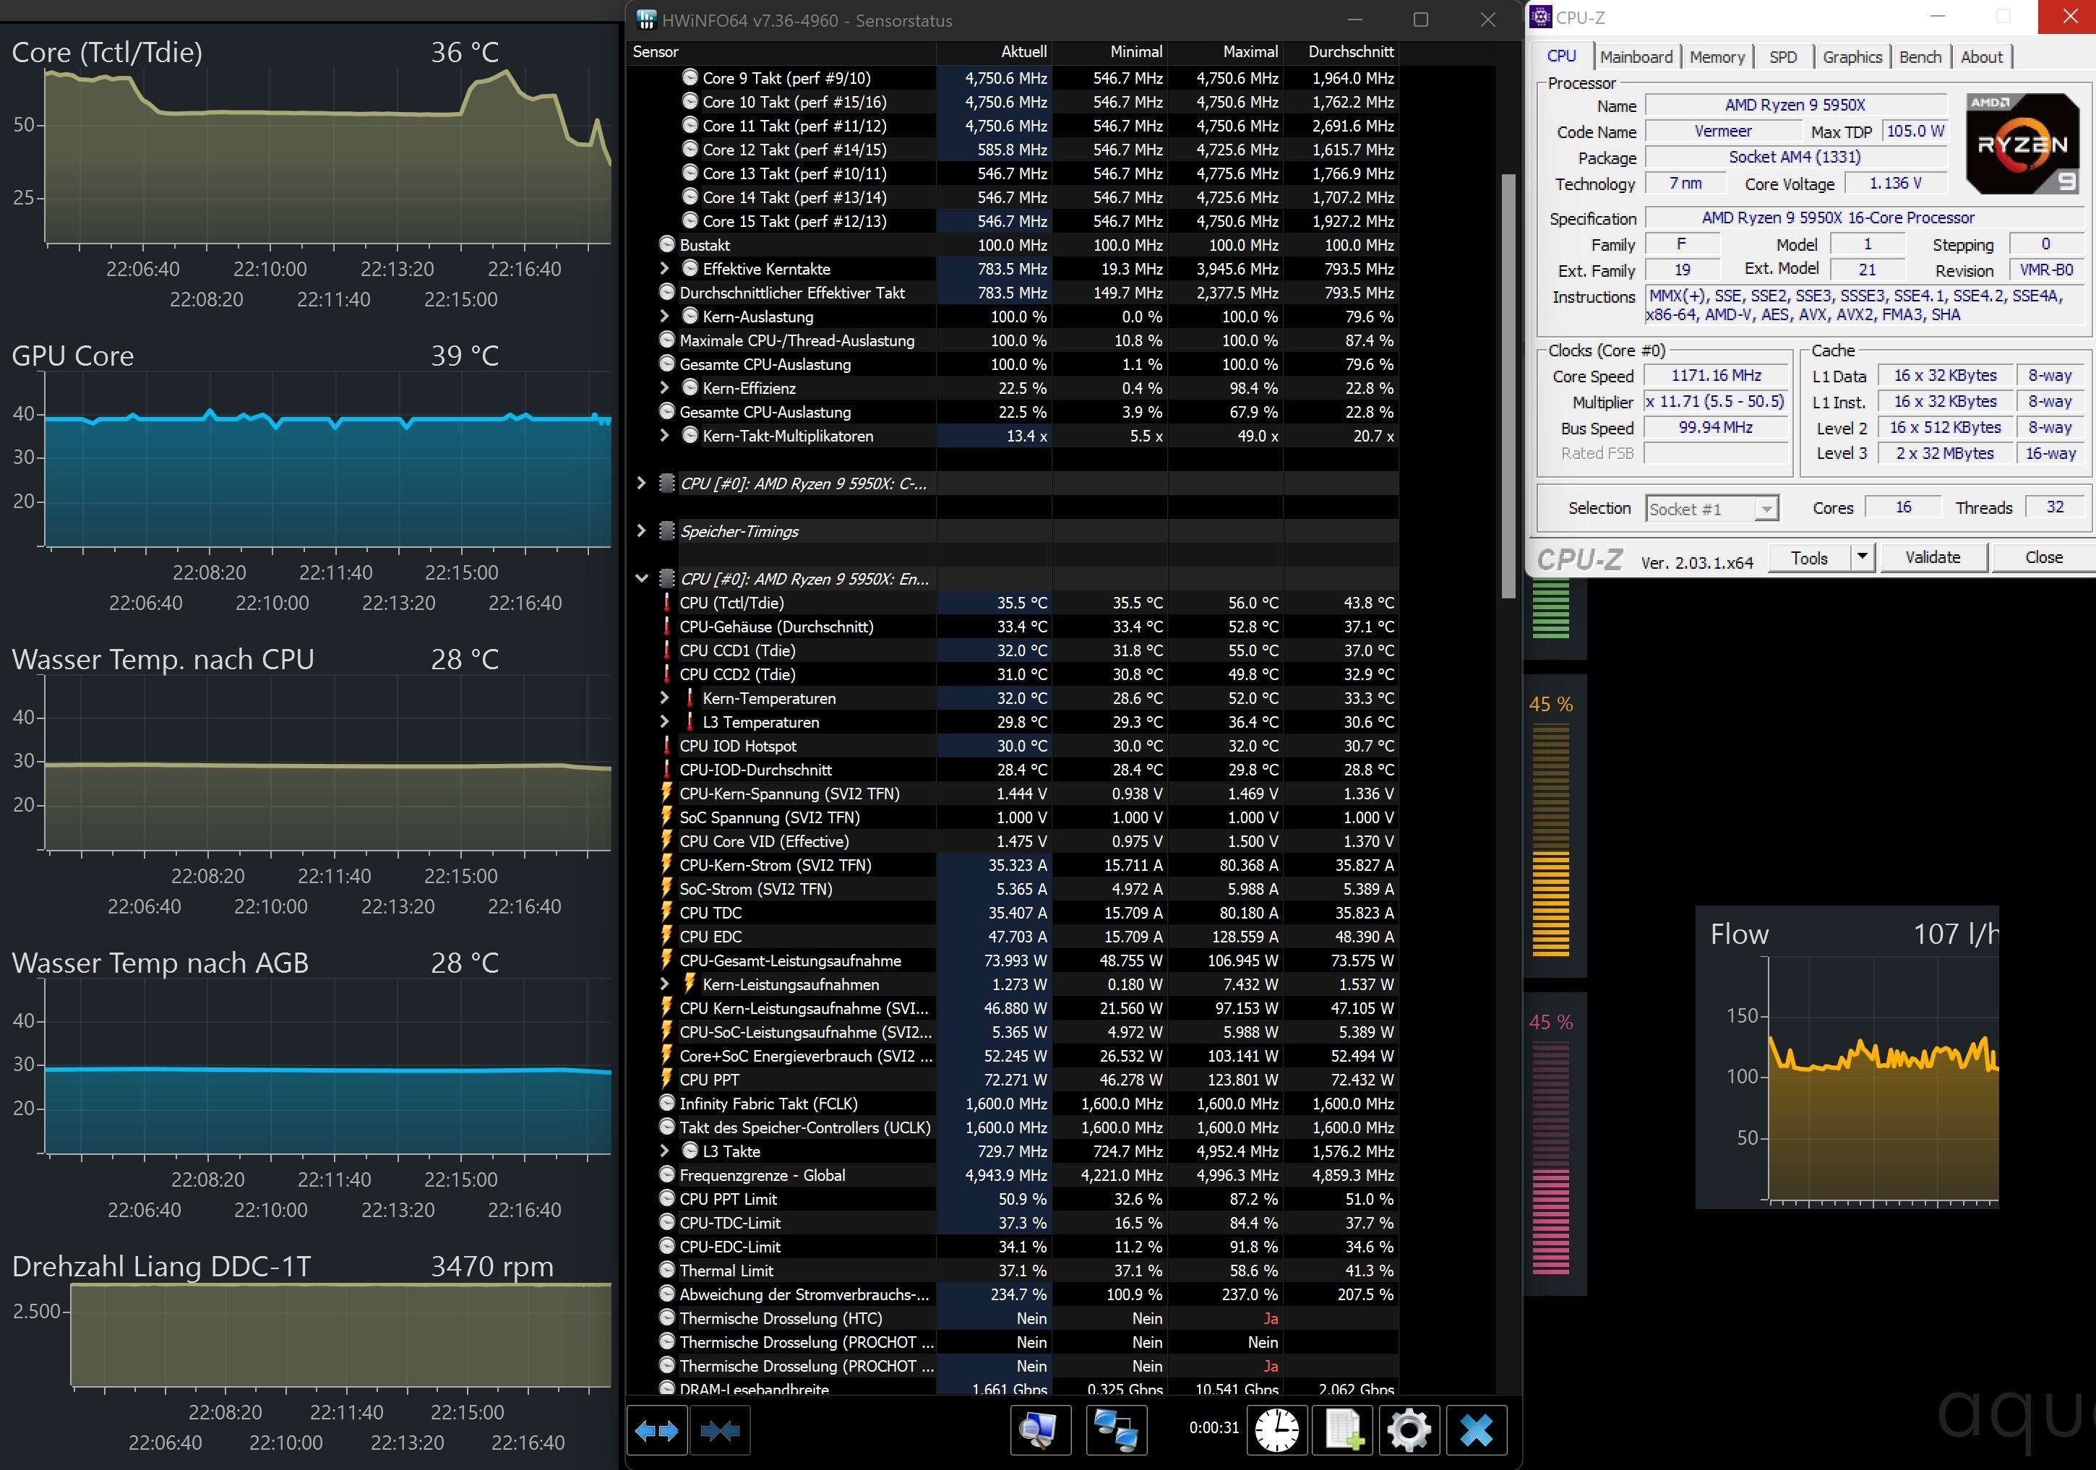
Task: Switch to the CPU-Z Bench tab
Action: point(1920,56)
